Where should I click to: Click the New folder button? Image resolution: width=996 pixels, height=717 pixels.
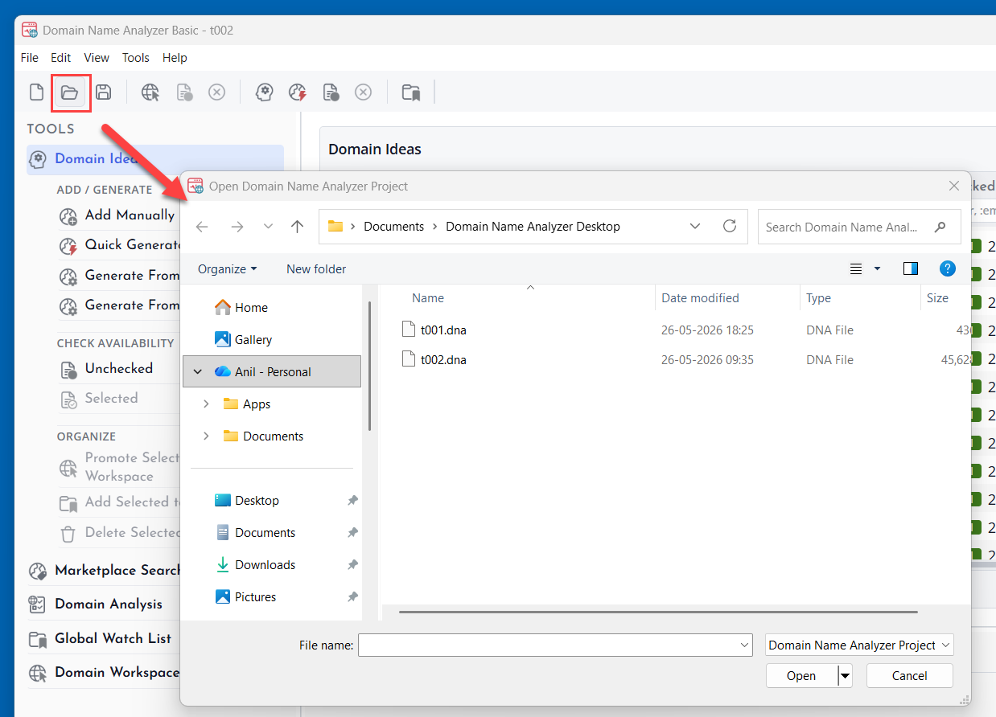coord(316,269)
